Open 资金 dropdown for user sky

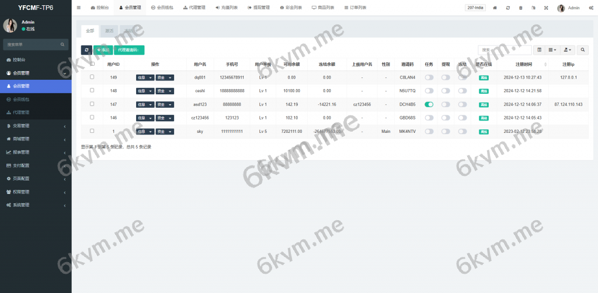[165, 132]
